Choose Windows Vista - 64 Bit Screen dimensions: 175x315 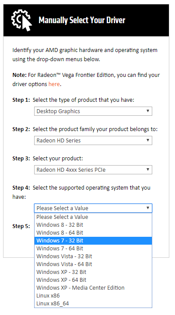click(x=93, y=264)
